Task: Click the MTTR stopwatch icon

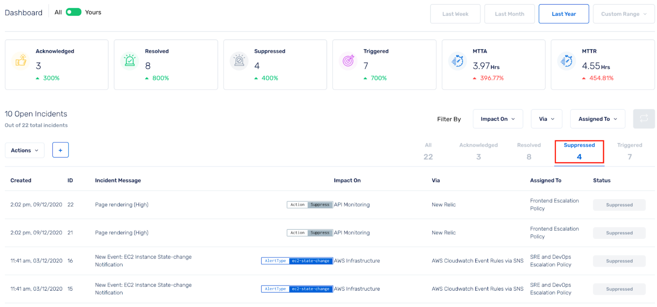Action: point(567,61)
